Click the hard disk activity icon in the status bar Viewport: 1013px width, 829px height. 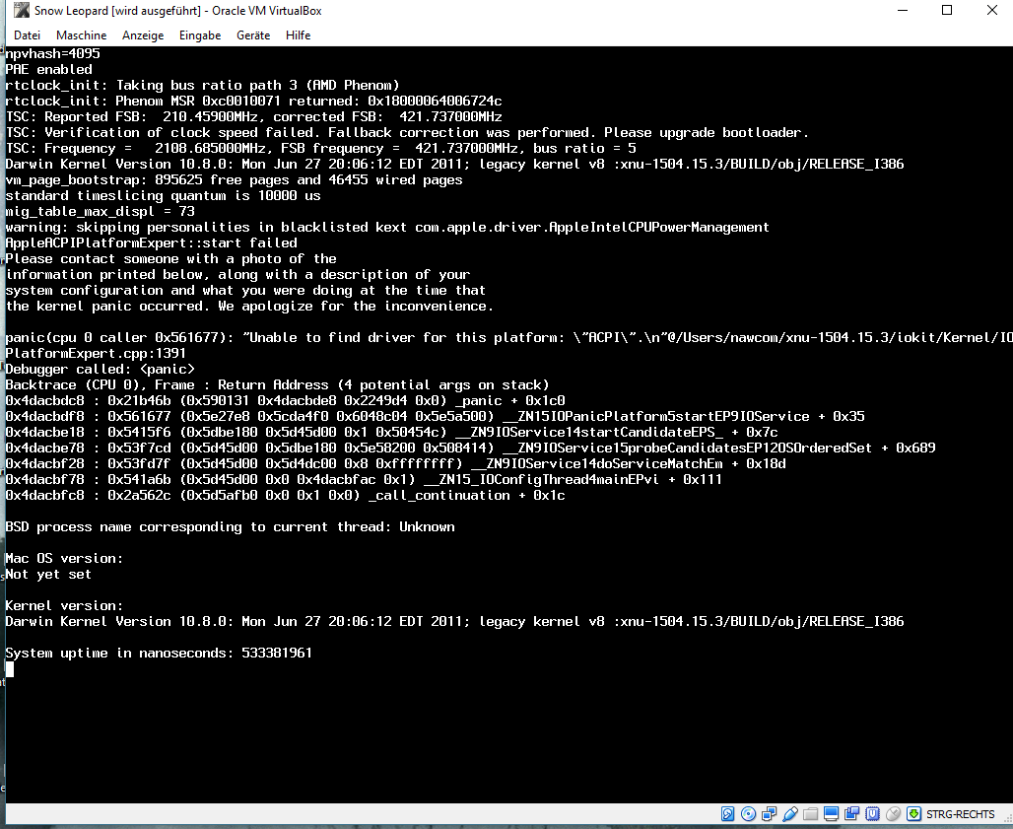727,813
